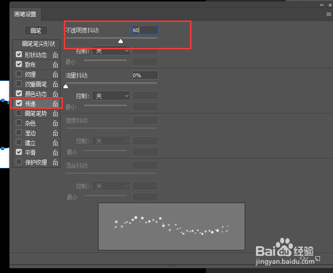Open 控制 dropdown under 流量抖动
This screenshot has height=273, width=333.
pos(111,96)
